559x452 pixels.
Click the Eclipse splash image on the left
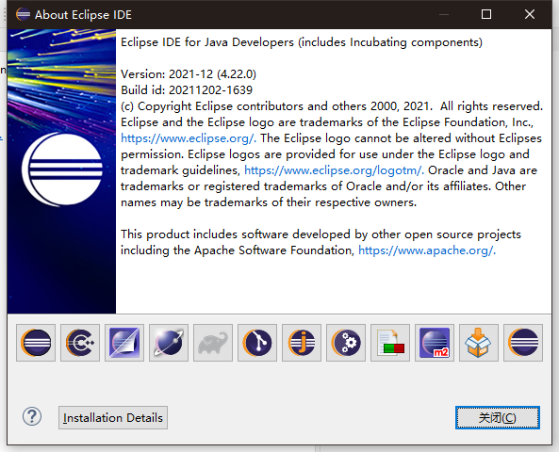(x=61, y=171)
